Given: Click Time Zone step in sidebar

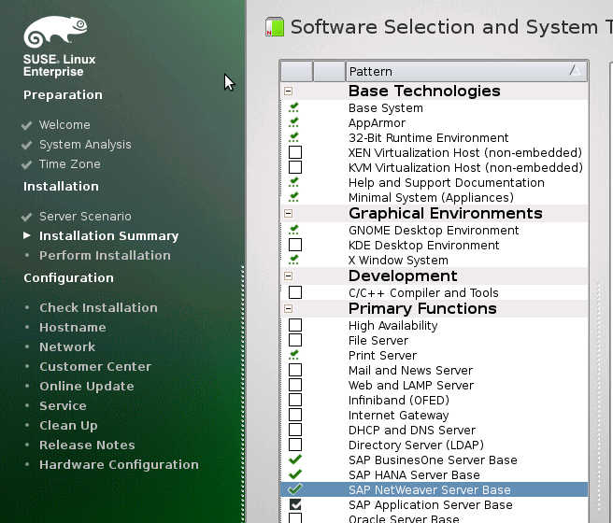Looking at the screenshot, I should pyautogui.click(x=69, y=164).
